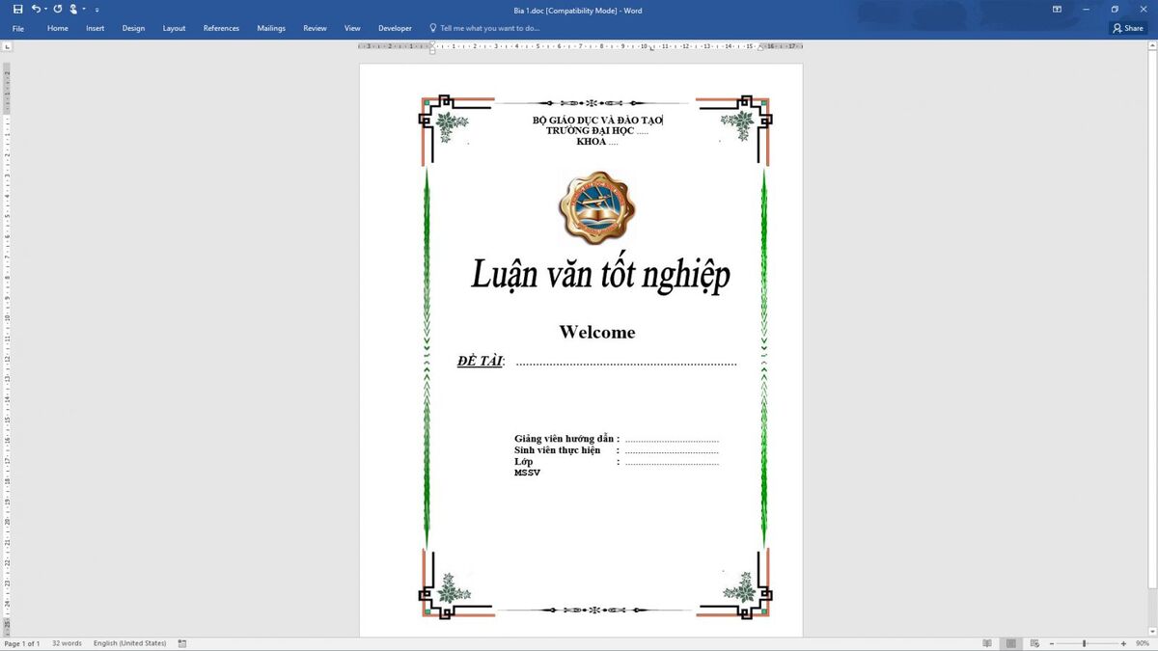Share the document using the Share button
1158x651 pixels.
coord(1128,28)
